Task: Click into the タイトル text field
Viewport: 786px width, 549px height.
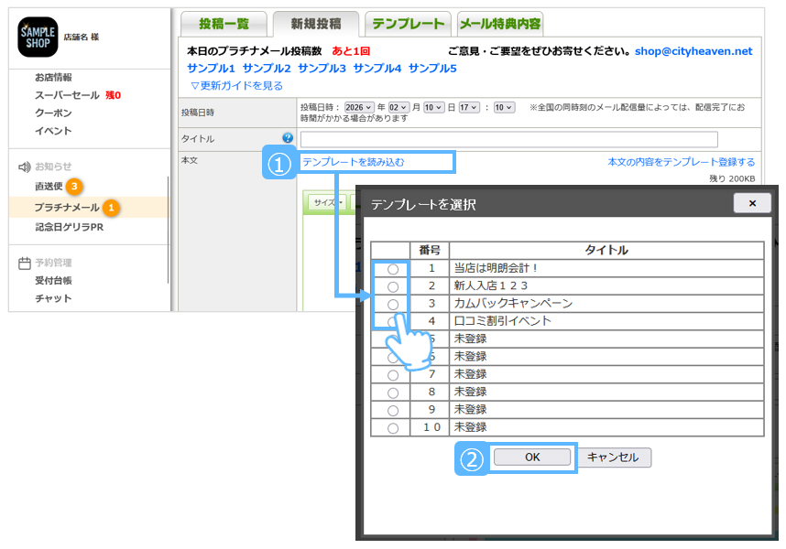Action: click(508, 139)
